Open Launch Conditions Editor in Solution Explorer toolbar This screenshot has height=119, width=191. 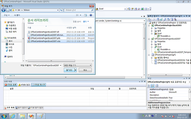(x=175, y=19)
